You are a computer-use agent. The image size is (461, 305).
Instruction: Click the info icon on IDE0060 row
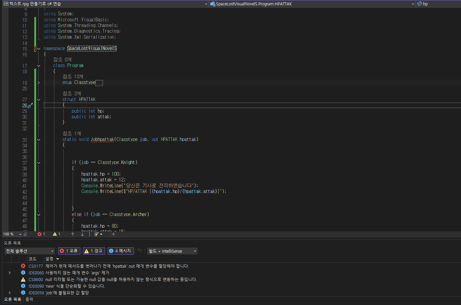point(23,273)
